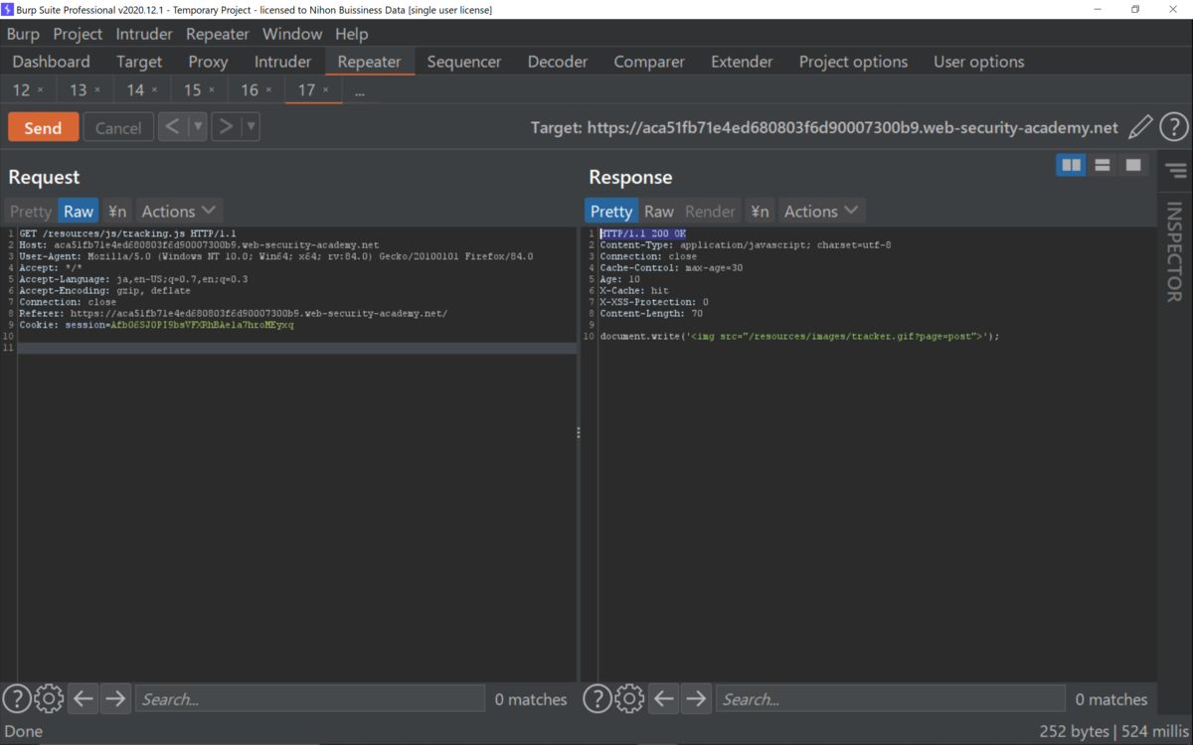The image size is (1193, 745).
Task: Switch to the Dashboard tab
Action: click(51, 62)
